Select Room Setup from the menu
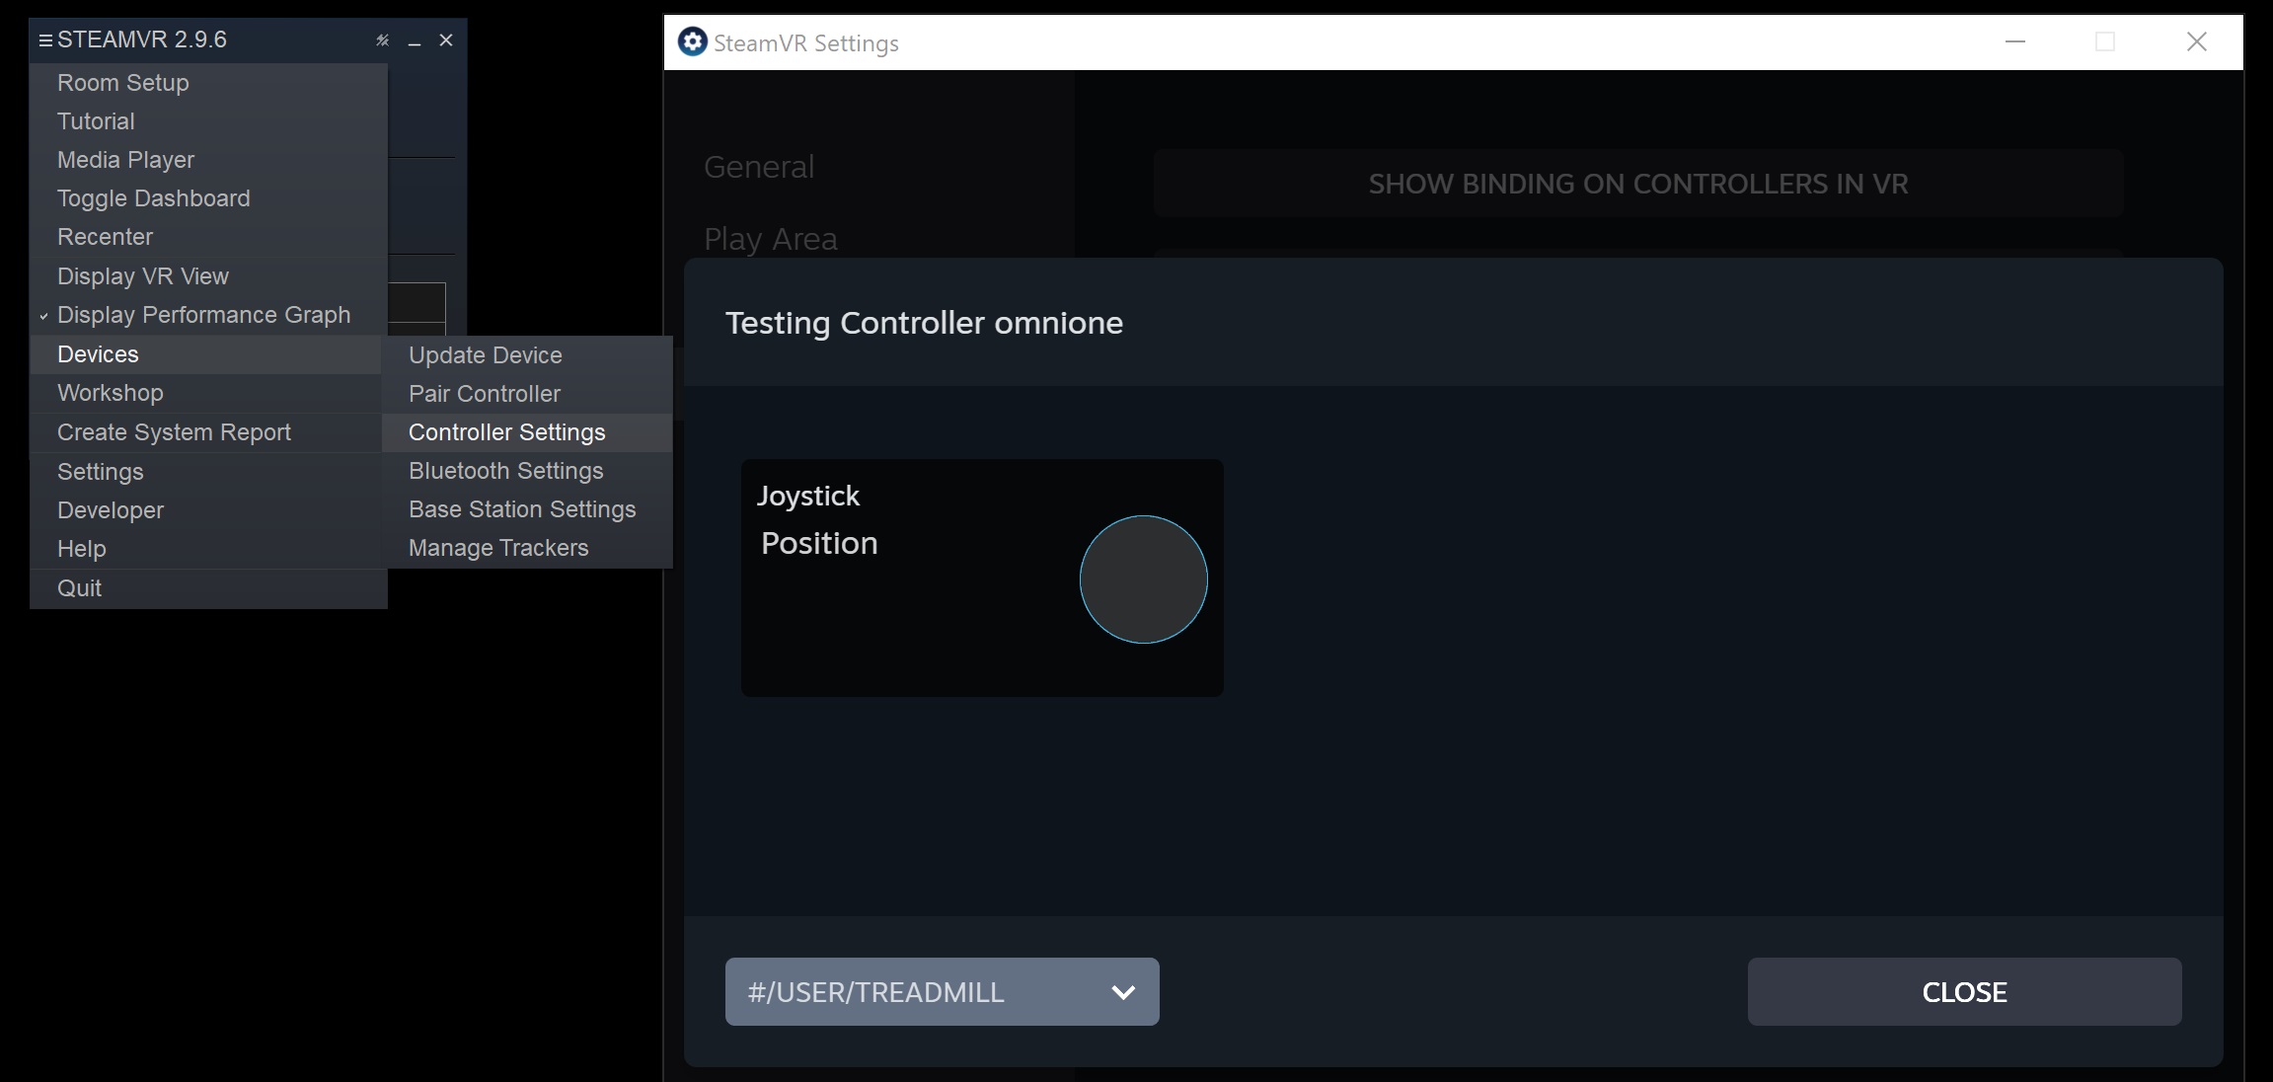Image resolution: width=2273 pixels, height=1082 pixels. pyautogui.click(x=208, y=83)
